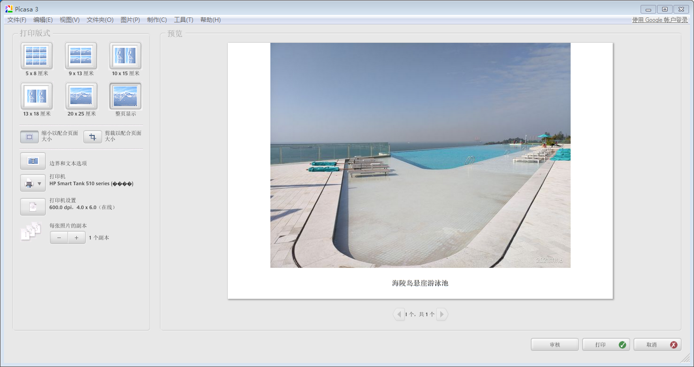Open the 工具(T) menu

pyautogui.click(x=183, y=20)
